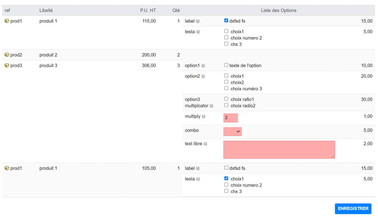Click the package icon next to prod2
Image resolution: width=378 pixels, height=217 pixels.
[x=6, y=55]
